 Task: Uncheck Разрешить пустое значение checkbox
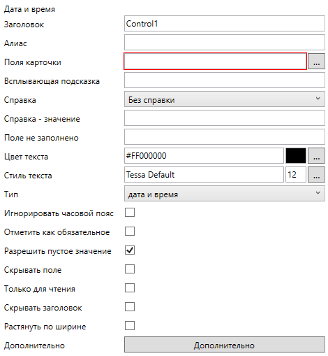point(130,250)
